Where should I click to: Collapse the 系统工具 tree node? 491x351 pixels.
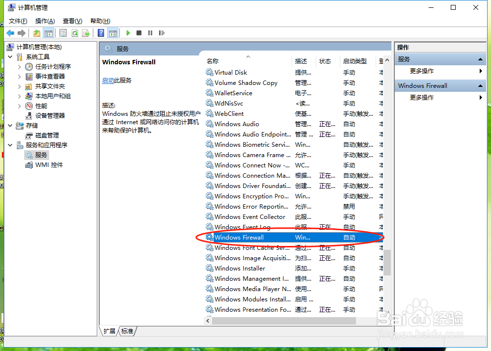point(10,56)
